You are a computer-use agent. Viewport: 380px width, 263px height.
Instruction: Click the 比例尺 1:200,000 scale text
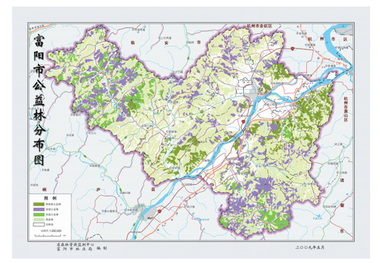tap(51, 231)
